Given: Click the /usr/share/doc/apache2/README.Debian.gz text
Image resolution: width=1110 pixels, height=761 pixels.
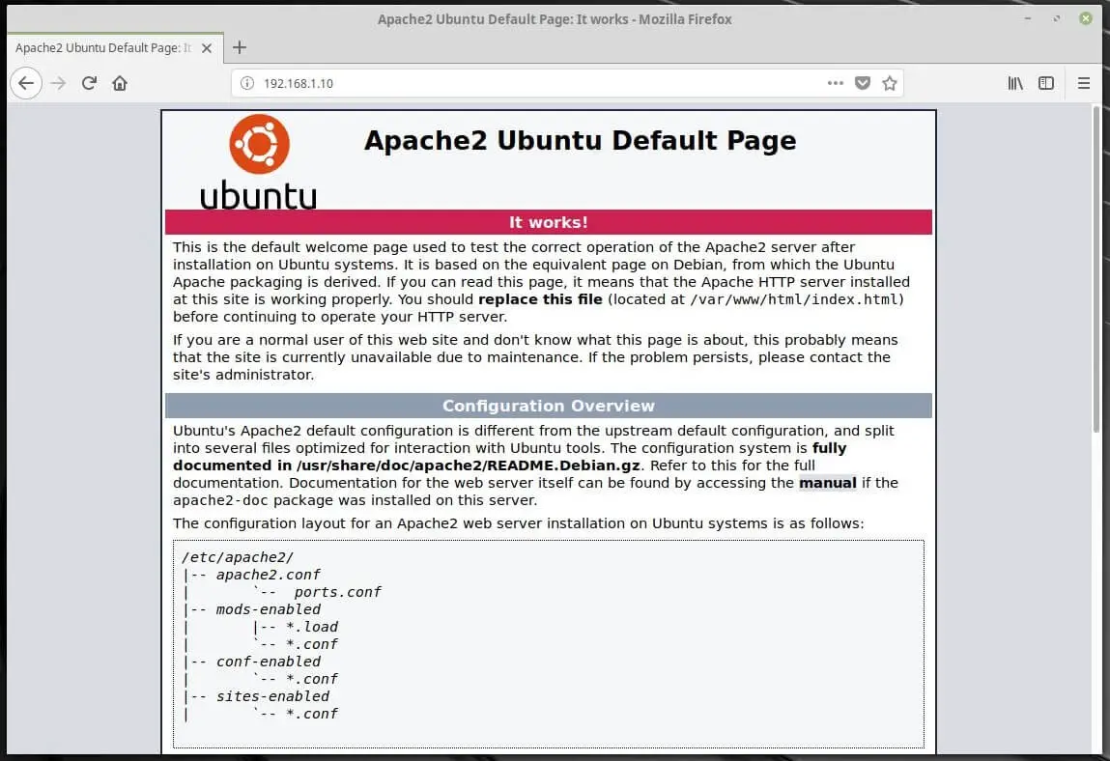Looking at the screenshot, I should [468, 465].
